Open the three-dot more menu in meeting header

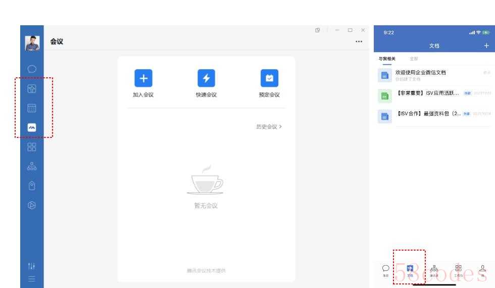[359, 41]
